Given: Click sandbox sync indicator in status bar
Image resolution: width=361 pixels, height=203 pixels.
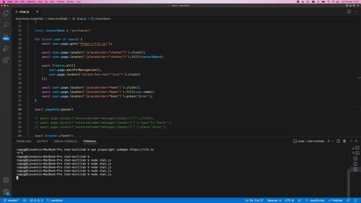Looking at the screenshot, I should click(x=55, y=201).
